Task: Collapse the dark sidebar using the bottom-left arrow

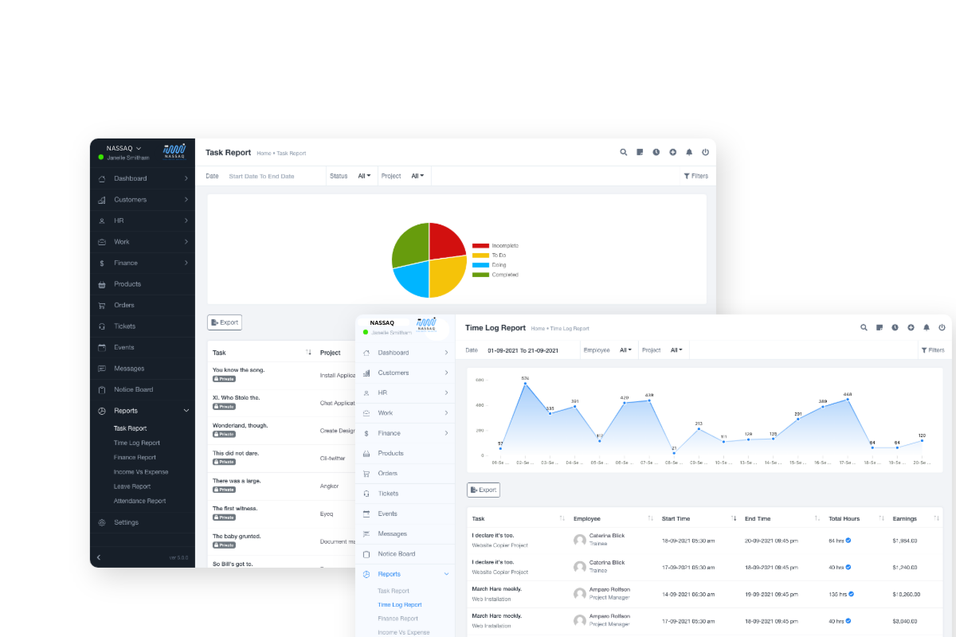Action: pyautogui.click(x=99, y=557)
